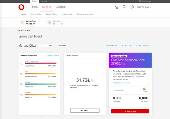Click the GB illimitati usage bar
This screenshot has height=119, width=170.
pyautogui.click(x=40, y=95)
